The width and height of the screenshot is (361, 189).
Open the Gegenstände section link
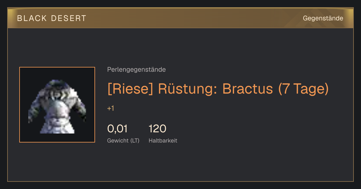tap(323, 18)
